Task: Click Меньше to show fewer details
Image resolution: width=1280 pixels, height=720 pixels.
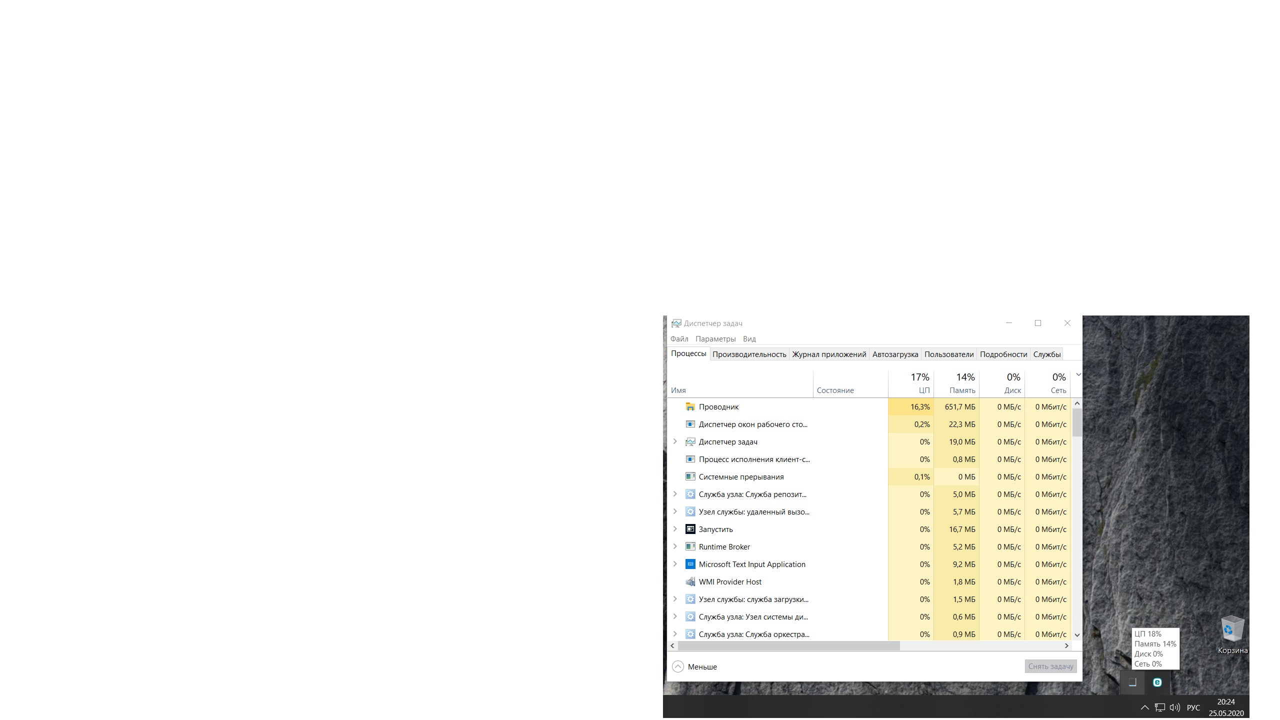Action: [695, 667]
